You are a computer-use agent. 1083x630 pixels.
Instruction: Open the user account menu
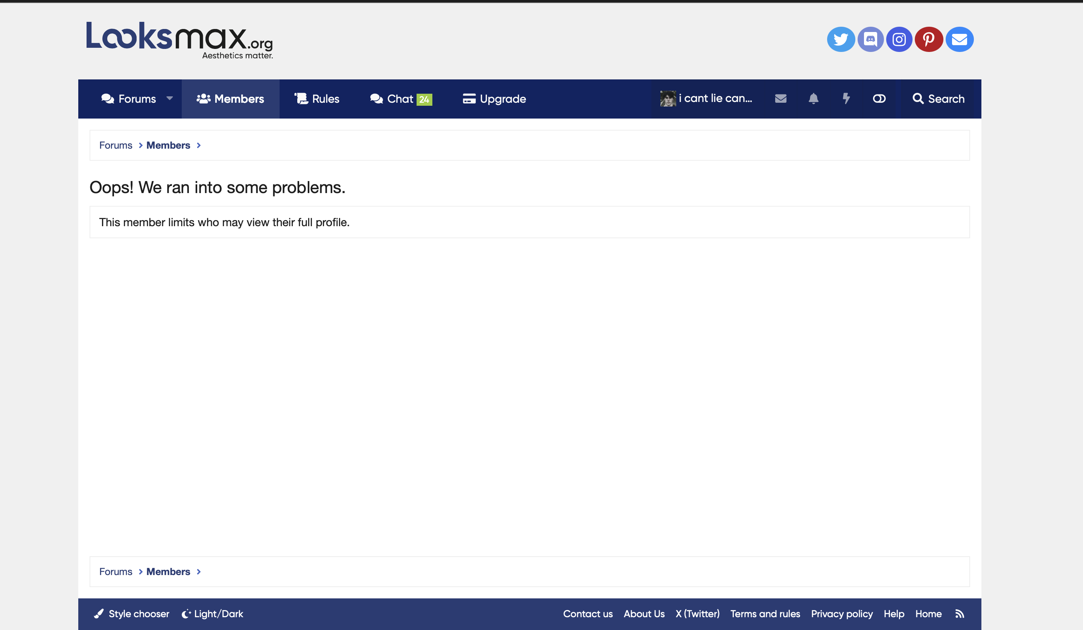coord(707,99)
